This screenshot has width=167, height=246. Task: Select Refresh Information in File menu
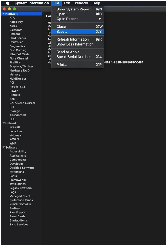[73, 39]
